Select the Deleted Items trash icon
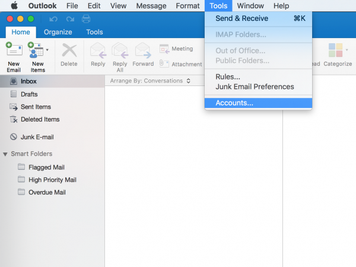 click(14, 119)
